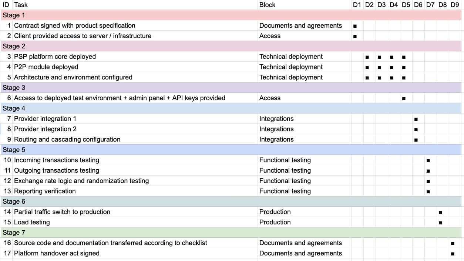
Task: Select the D8 marker for Load testing
Action: [440, 223]
